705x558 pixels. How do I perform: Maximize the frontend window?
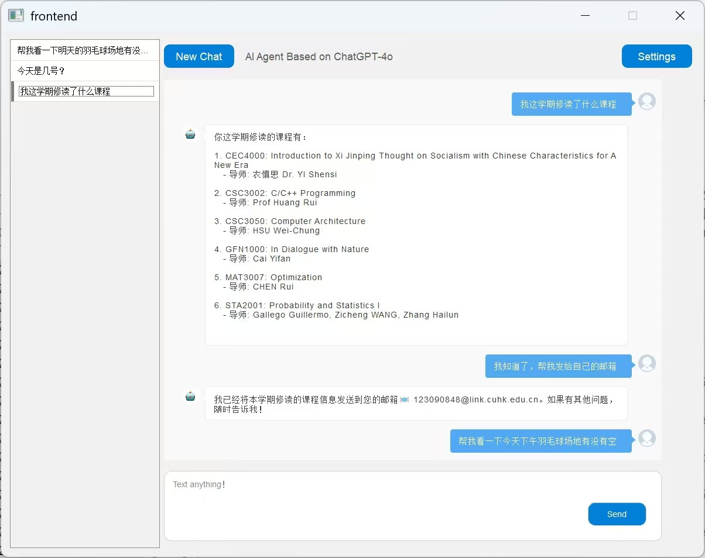pyautogui.click(x=632, y=16)
